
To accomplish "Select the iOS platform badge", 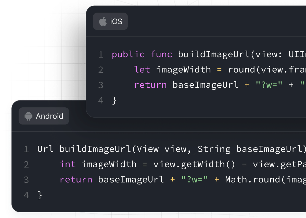I will point(110,21).
